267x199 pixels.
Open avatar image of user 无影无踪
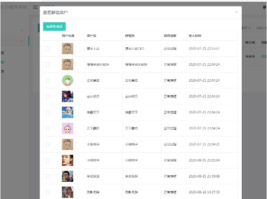pos(67,192)
